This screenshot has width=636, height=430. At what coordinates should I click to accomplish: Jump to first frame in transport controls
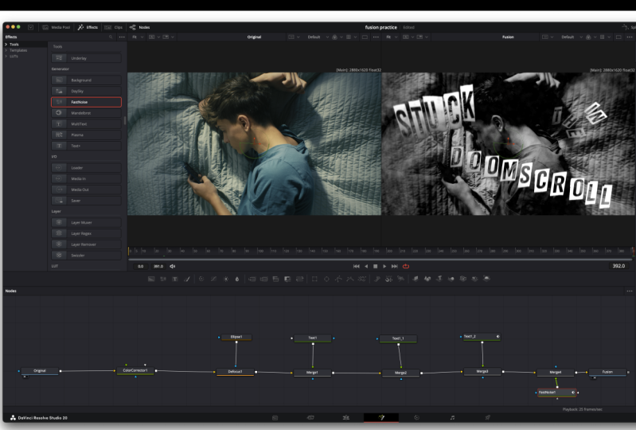pos(356,266)
